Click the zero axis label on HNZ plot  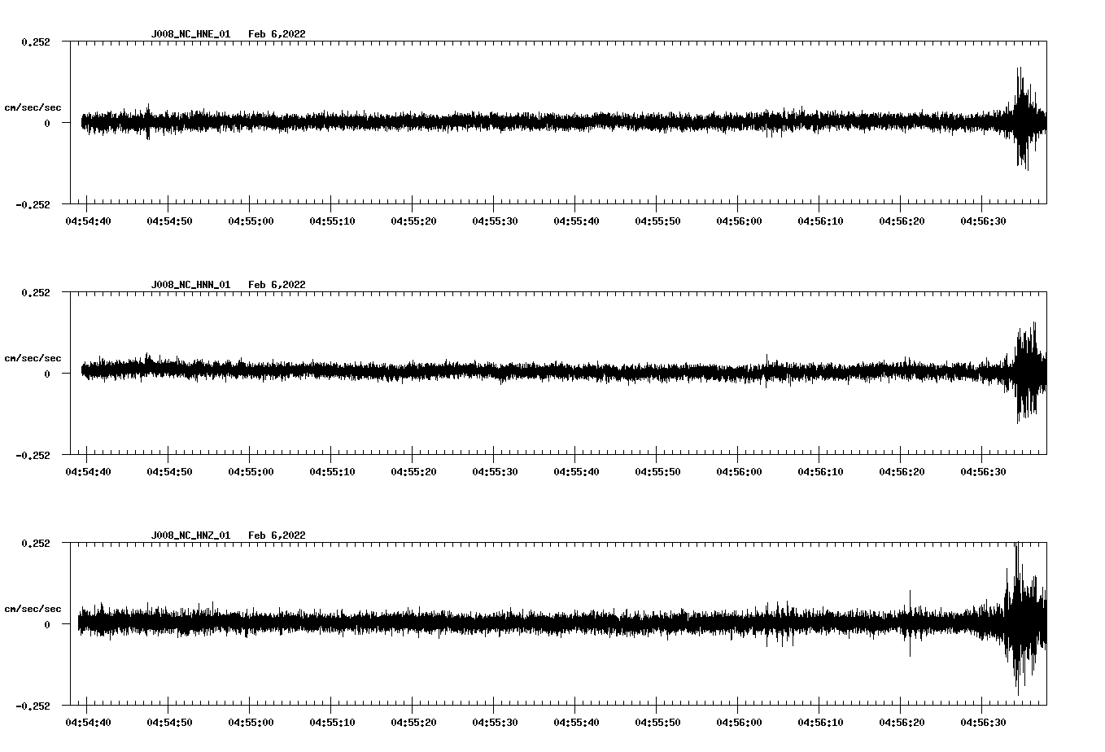[47, 624]
